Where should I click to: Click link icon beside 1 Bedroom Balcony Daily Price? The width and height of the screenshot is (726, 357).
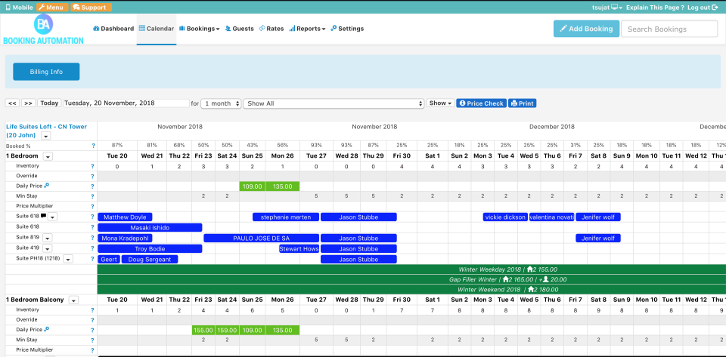point(47,329)
